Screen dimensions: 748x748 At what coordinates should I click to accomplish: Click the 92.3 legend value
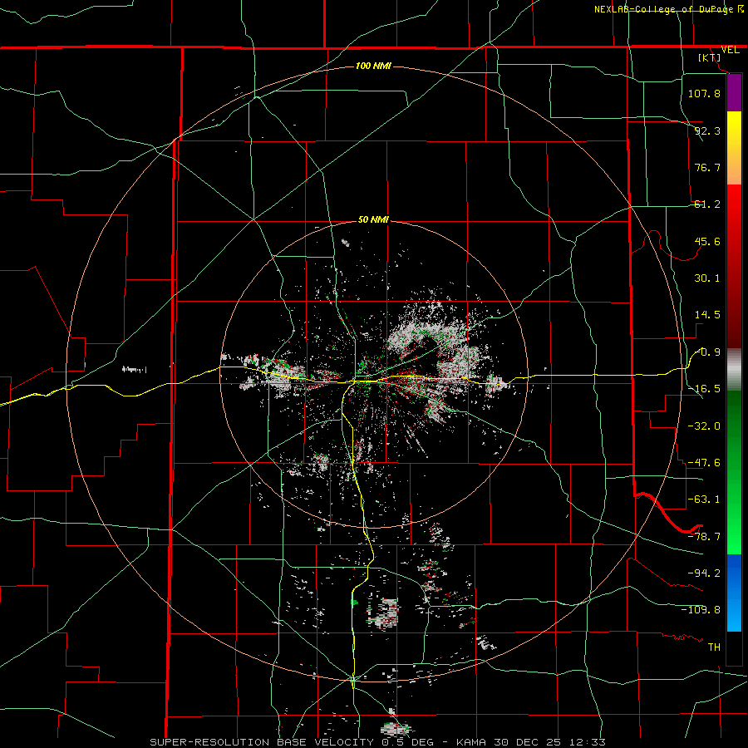click(x=707, y=130)
